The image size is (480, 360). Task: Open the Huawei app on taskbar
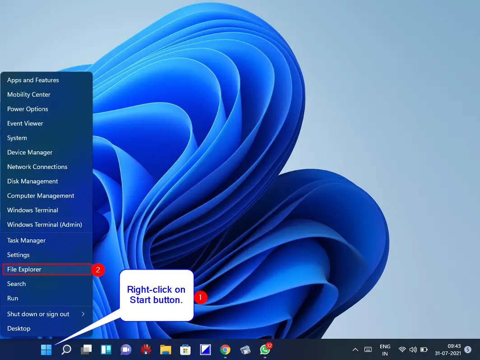pos(146,349)
